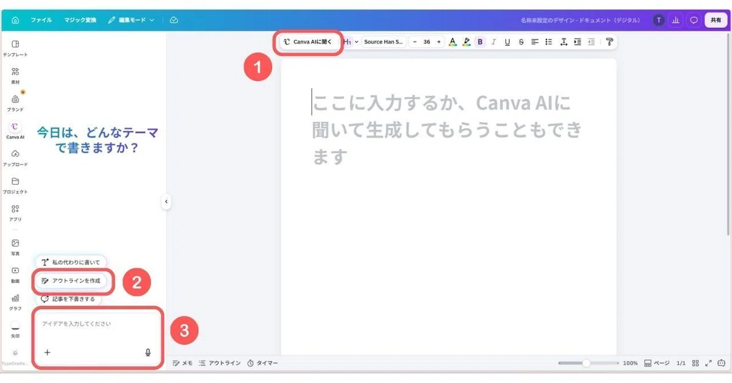This screenshot has height=383, width=732.
Task: Open the highlight color picker
Action: coord(466,42)
